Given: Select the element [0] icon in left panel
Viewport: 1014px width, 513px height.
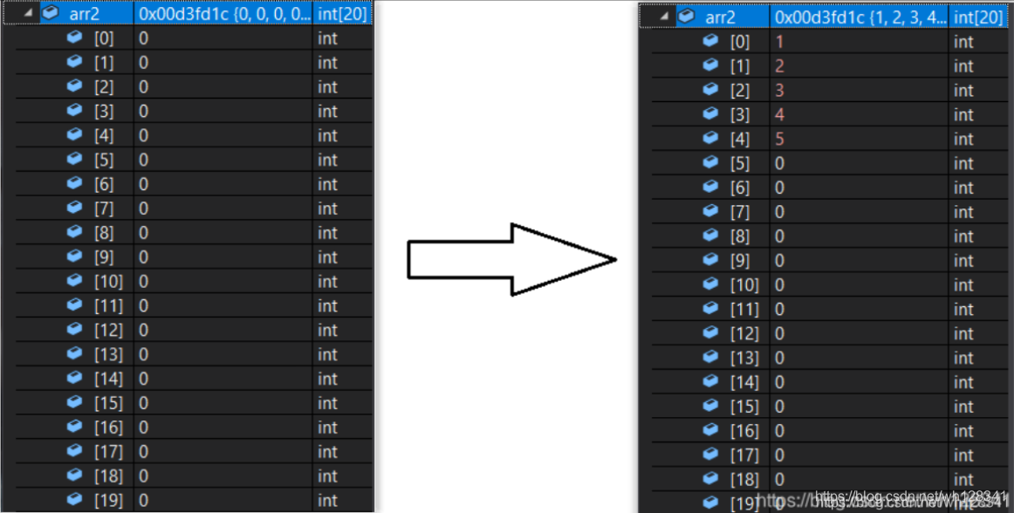Looking at the screenshot, I should pyautogui.click(x=75, y=38).
